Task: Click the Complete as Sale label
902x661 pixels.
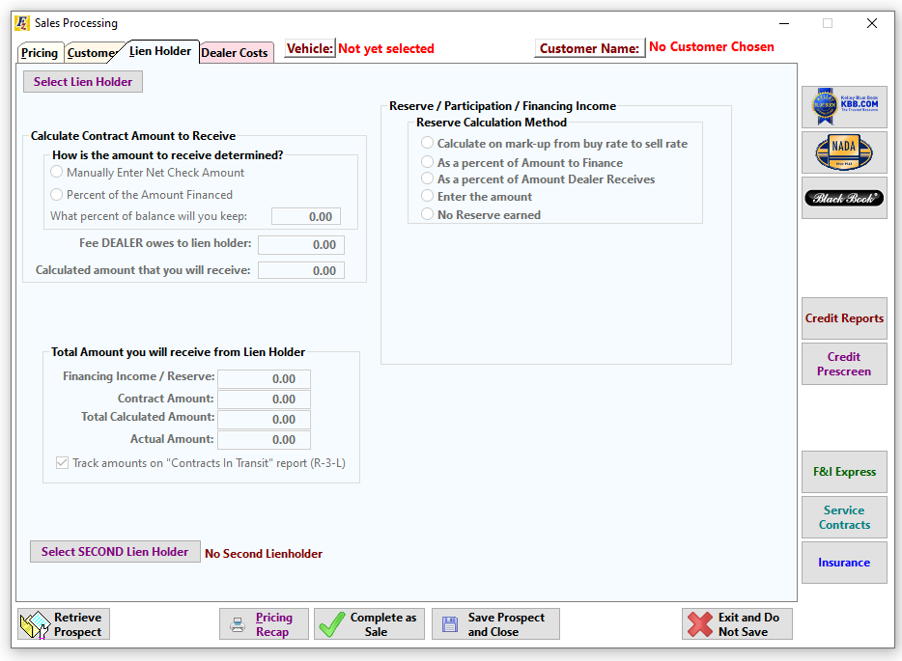Action: pos(383,624)
